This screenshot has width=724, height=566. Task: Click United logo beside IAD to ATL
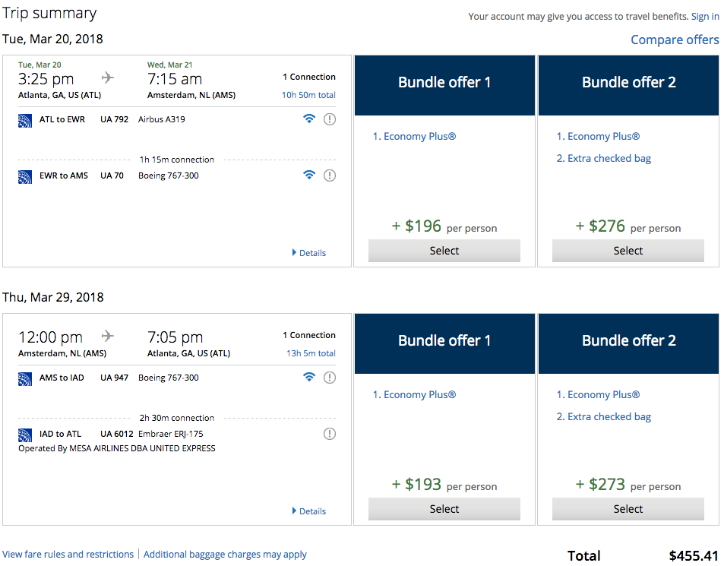pos(25,435)
